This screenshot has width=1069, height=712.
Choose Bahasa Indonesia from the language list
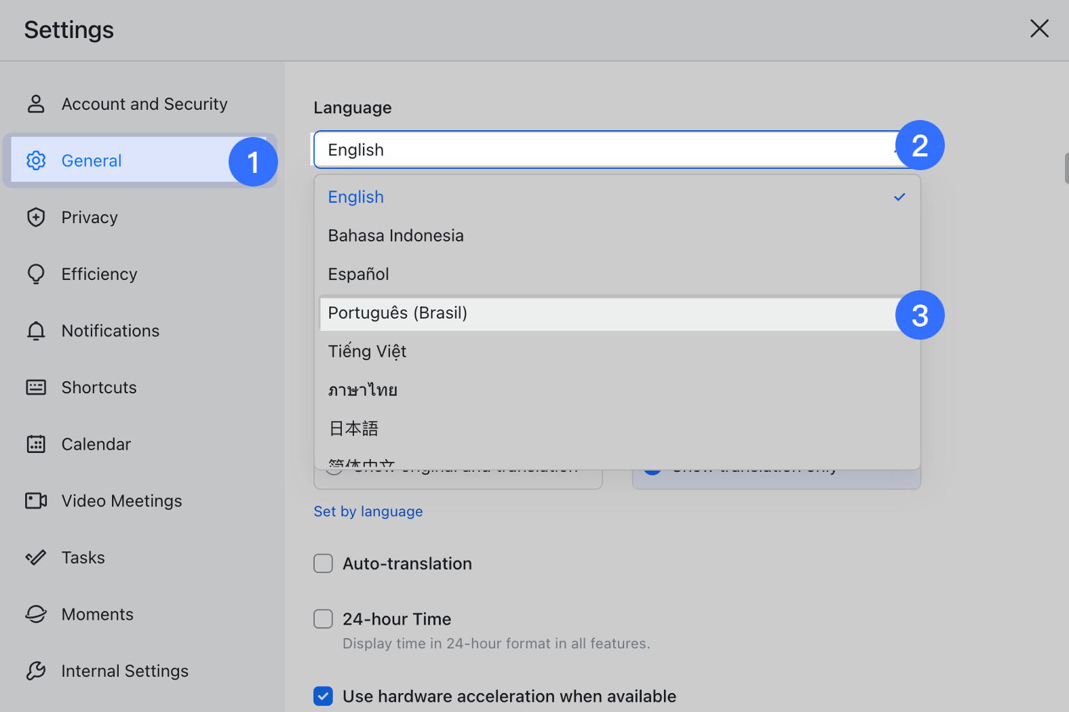617,236
